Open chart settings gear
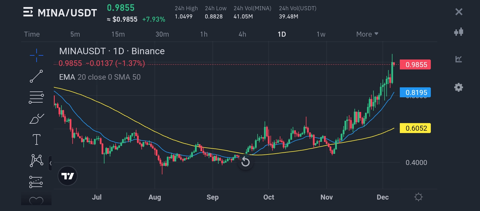 458,87
